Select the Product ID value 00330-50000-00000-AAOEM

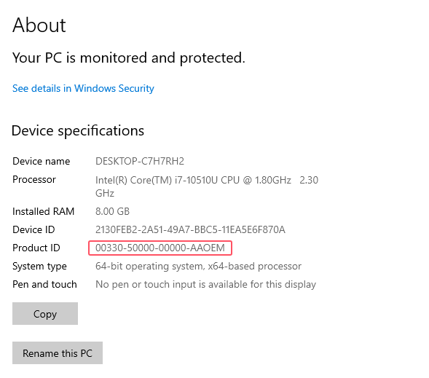point(160,248)
